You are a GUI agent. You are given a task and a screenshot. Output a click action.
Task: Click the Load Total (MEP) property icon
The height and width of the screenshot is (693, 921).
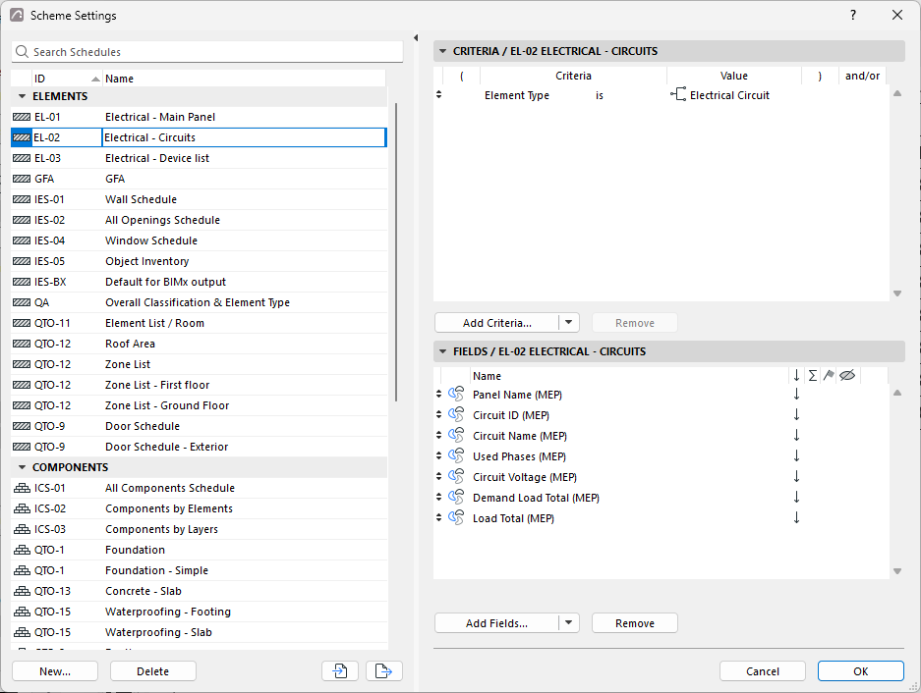(456, 518)
